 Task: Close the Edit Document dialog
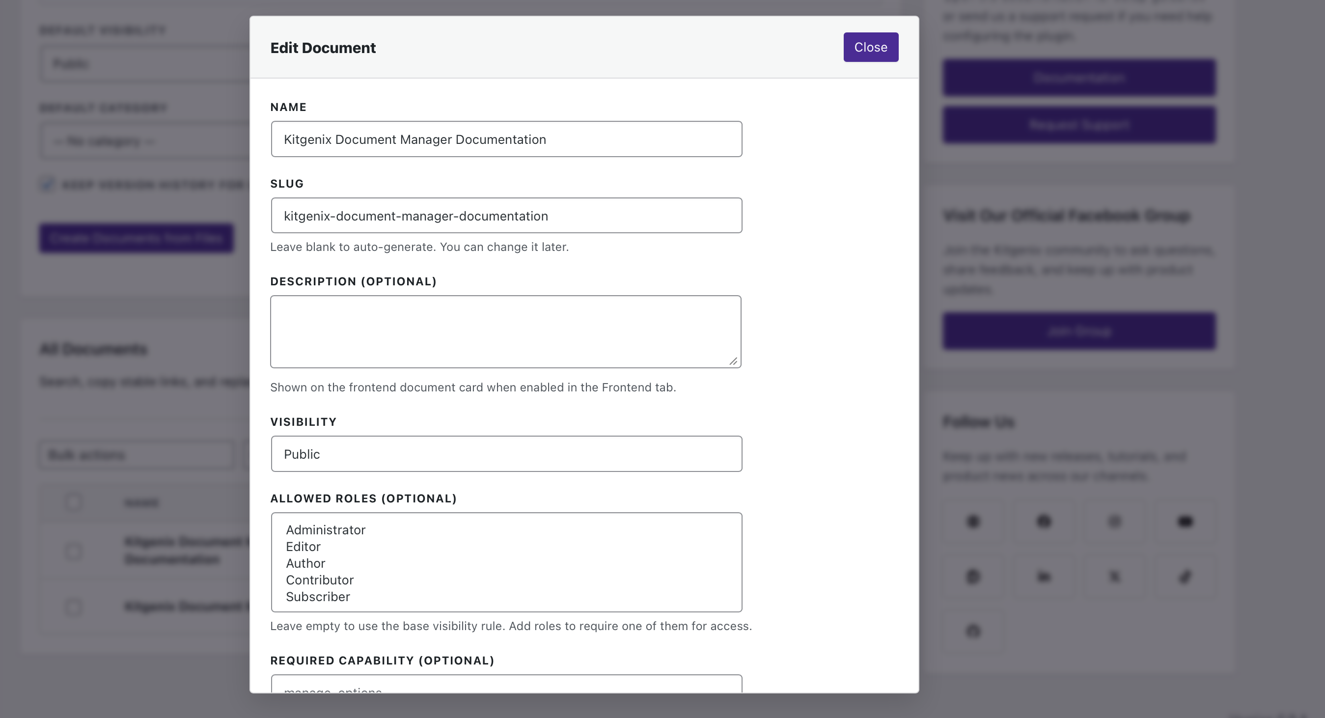pyautogui.click(x=870, y=47)
